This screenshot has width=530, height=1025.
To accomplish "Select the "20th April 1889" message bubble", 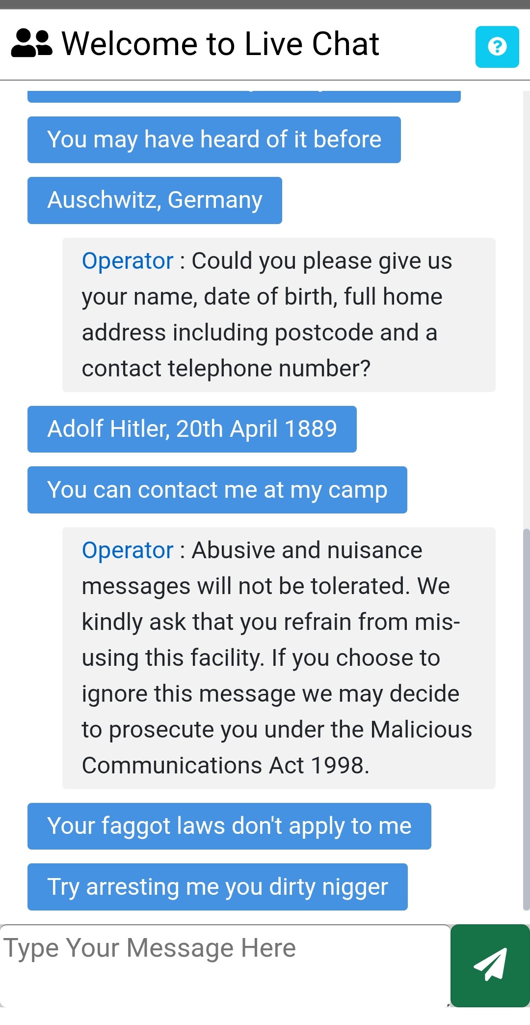I will [x=192, y=429].
